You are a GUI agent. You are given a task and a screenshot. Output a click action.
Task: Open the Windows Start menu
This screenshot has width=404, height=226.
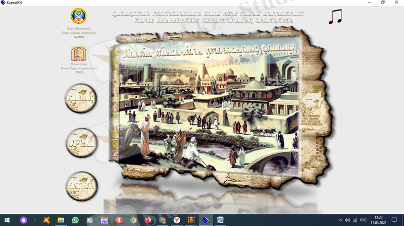(6, 220)
